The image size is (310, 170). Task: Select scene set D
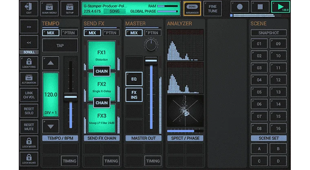click(x=278, y=161)
